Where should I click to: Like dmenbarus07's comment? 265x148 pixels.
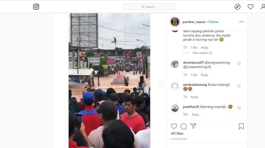click(x=239, y=64)
